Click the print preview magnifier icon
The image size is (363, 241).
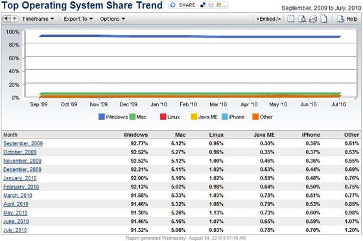(302, 19)
